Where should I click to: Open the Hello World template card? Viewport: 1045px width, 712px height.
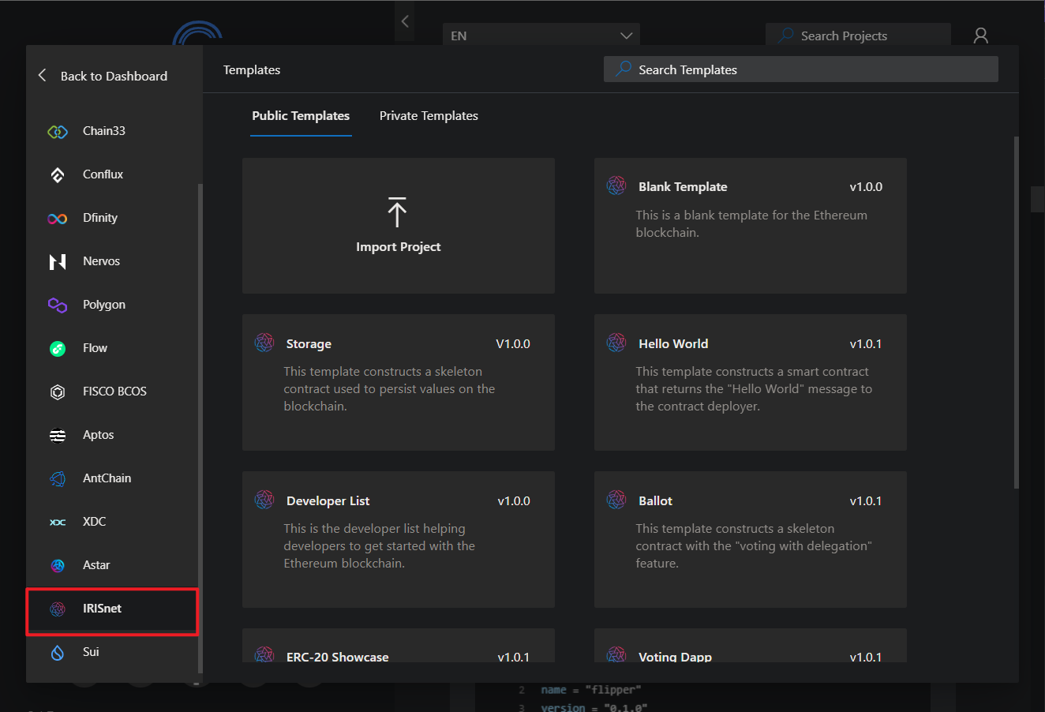click(751, 383)
